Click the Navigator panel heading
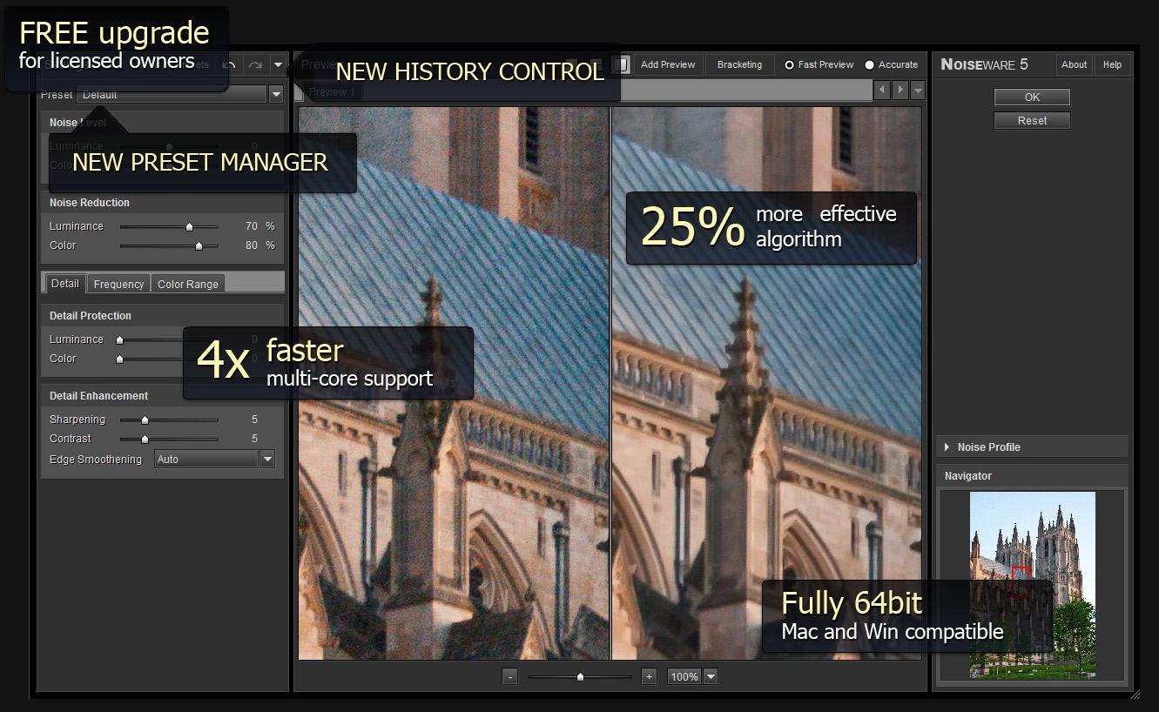This screenshot has width=1159, height=712. click(x=968, y=476)
